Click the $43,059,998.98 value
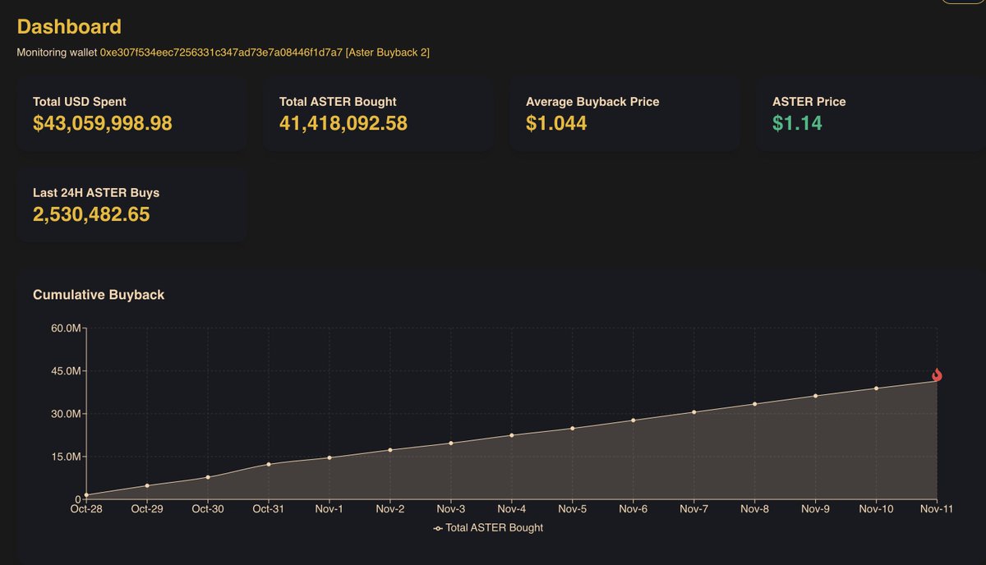 (x=103, y=124)
